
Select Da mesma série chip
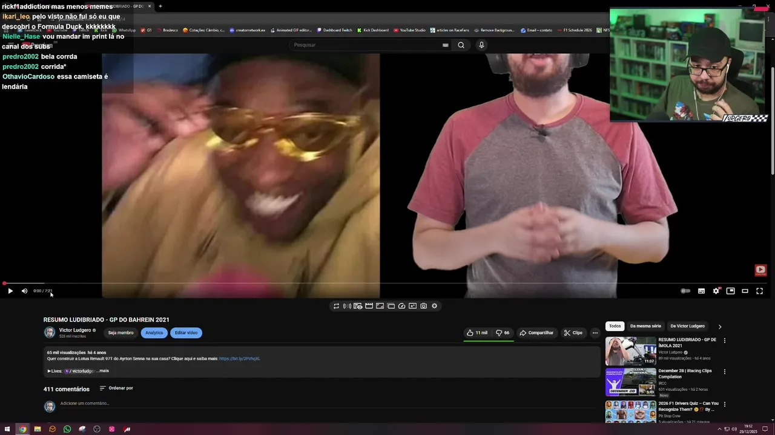point(645,326)
